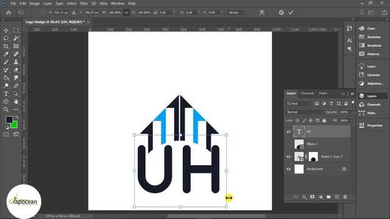The width and height of the screenshot is (390, 219).
Task: Open the Edit menu
Action: (23, 4)
